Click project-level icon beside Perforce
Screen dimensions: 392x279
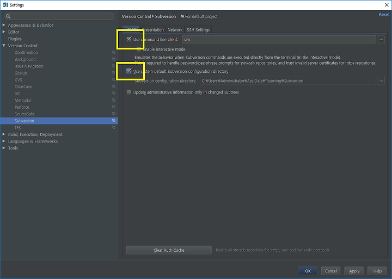(114, 107)
